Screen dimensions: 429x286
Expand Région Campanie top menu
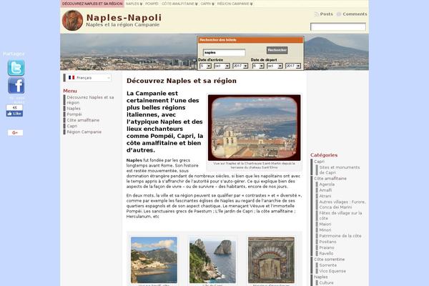click(x=235, y=4)
